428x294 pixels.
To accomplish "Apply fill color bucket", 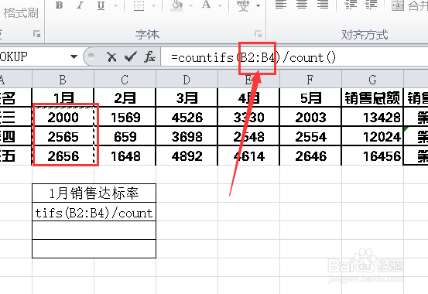I will point(176,5).
